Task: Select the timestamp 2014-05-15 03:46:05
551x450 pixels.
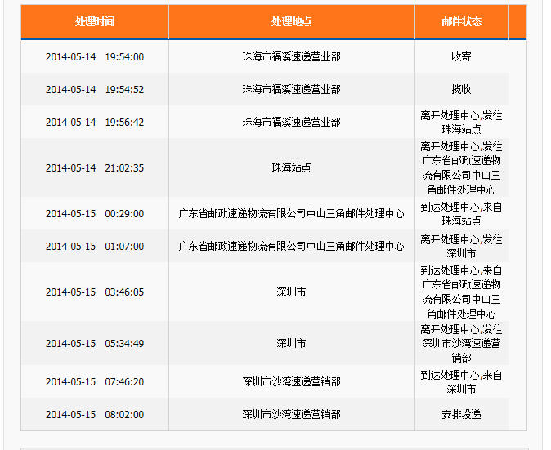Action: point(95,292)
